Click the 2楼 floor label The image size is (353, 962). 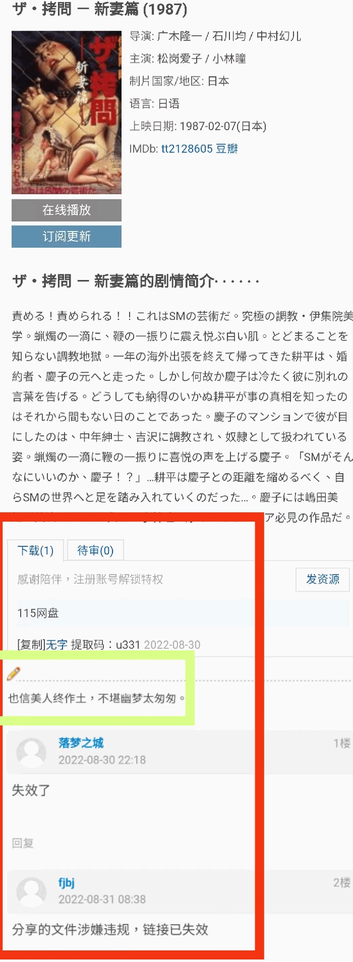click(341, 883)
